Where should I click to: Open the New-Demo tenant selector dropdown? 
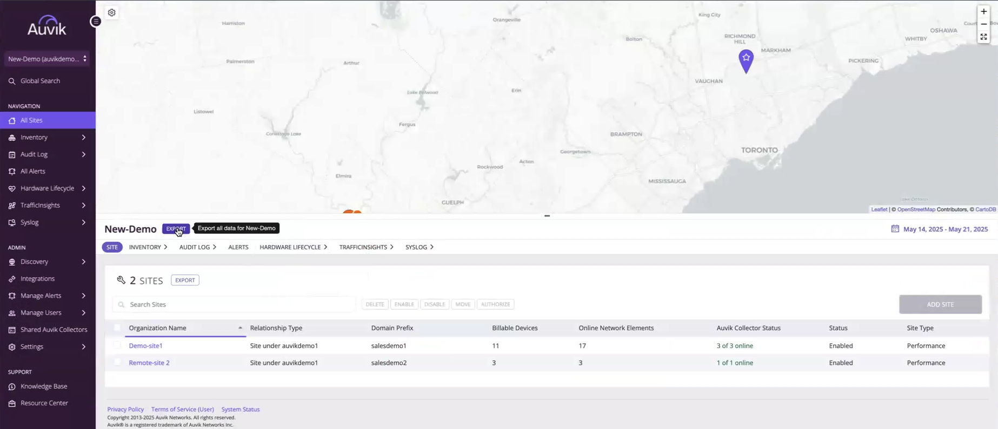(x=47, y=59)
